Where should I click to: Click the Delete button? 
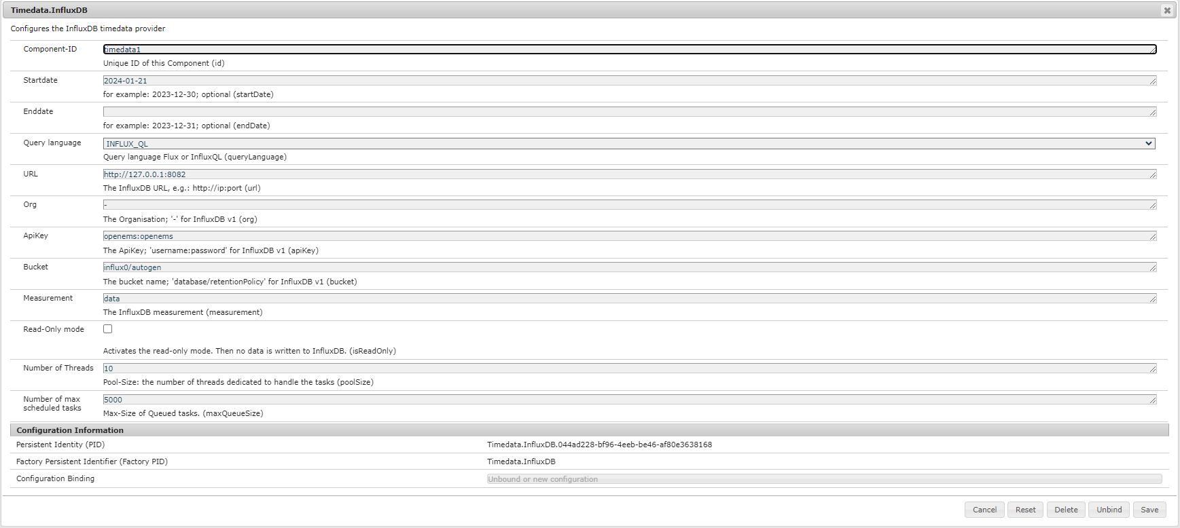click(1066, 510)
